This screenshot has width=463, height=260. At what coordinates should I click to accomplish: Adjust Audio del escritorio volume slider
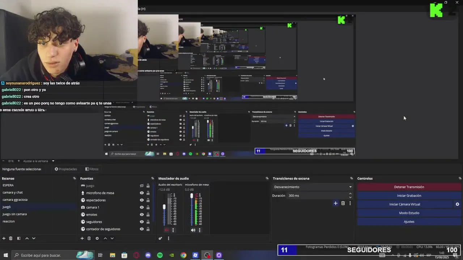coord(164,207)
